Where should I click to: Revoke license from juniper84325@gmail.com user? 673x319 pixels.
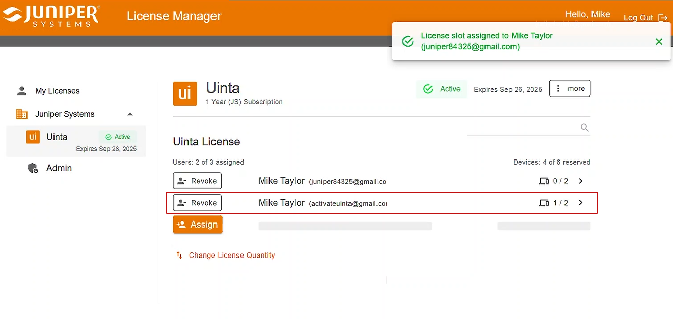(197, 181)
